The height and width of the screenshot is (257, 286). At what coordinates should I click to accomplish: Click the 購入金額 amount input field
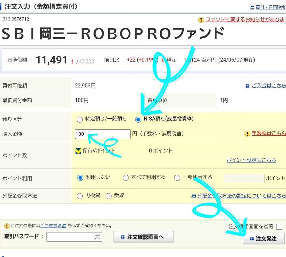tap(103, 134)
